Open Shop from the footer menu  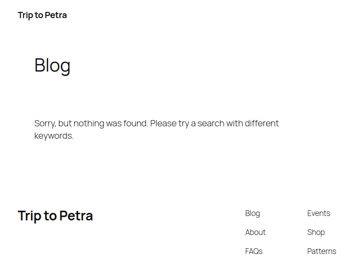[316, 232]
